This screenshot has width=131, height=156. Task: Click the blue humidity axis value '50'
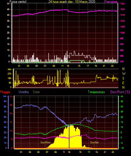5,122
